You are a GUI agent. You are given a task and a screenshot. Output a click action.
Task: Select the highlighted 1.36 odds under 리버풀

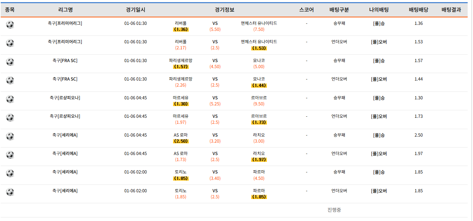(181, 29)
